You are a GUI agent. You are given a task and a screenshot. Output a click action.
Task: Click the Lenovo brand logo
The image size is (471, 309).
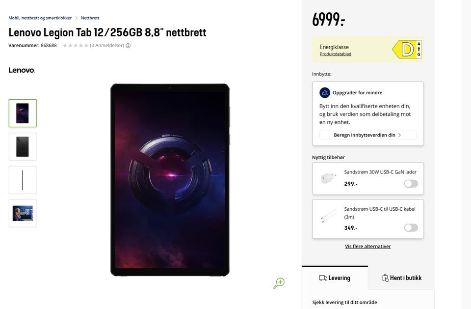pos(22,70)
